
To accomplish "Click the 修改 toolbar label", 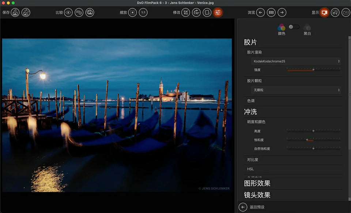I will (176, 12).
